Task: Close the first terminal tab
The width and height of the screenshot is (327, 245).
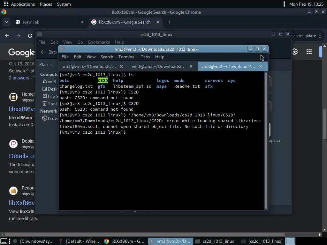Action: [121, 66]
